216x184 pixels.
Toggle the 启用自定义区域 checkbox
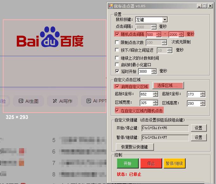117,87
